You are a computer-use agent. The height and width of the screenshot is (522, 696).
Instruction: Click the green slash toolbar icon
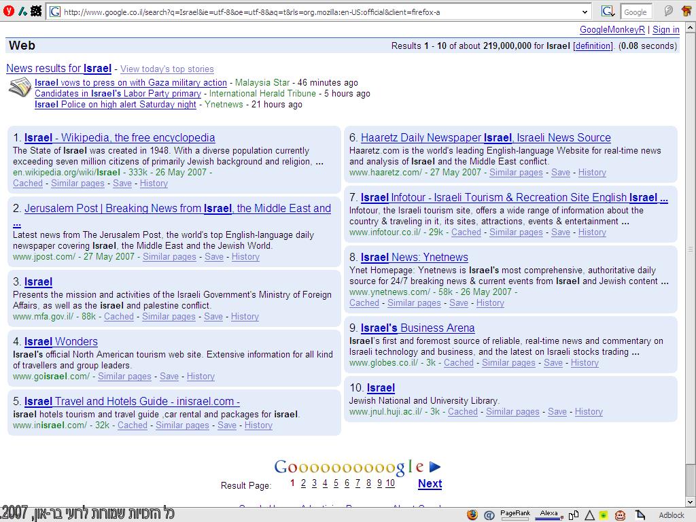tap(22, 12)
